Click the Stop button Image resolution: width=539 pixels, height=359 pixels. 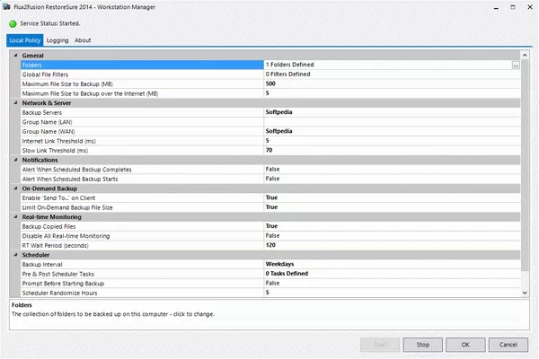423,345
